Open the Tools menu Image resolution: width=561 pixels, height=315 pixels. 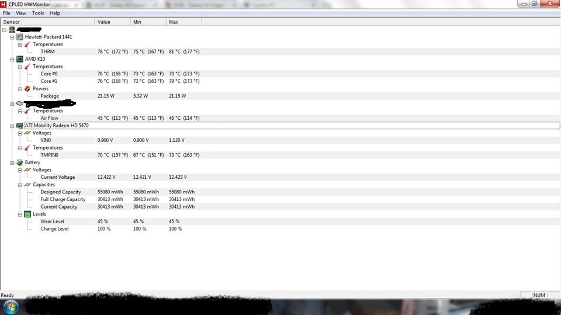[x=38, y=13]
